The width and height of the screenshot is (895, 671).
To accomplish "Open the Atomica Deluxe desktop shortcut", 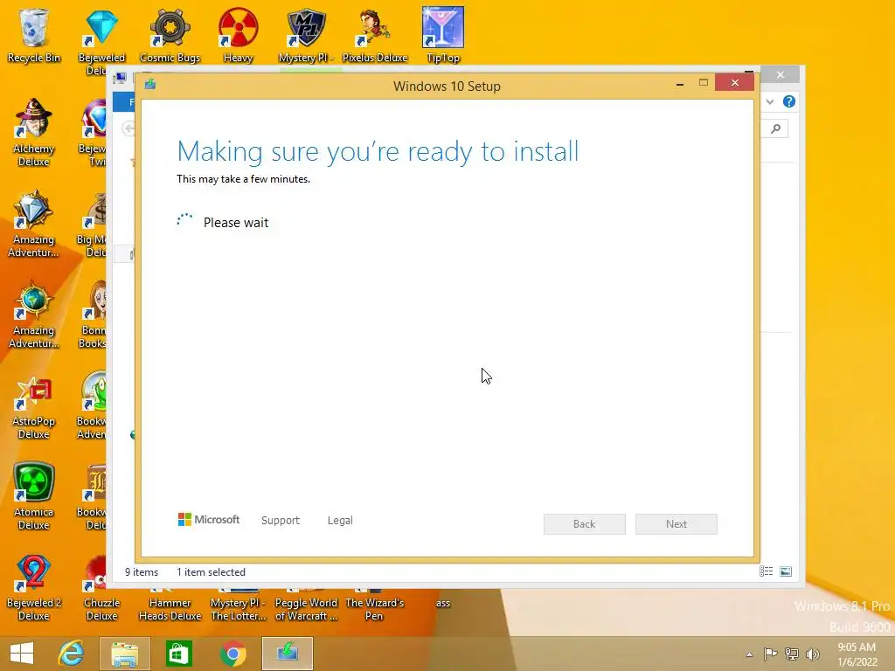I will pos(34,496).
